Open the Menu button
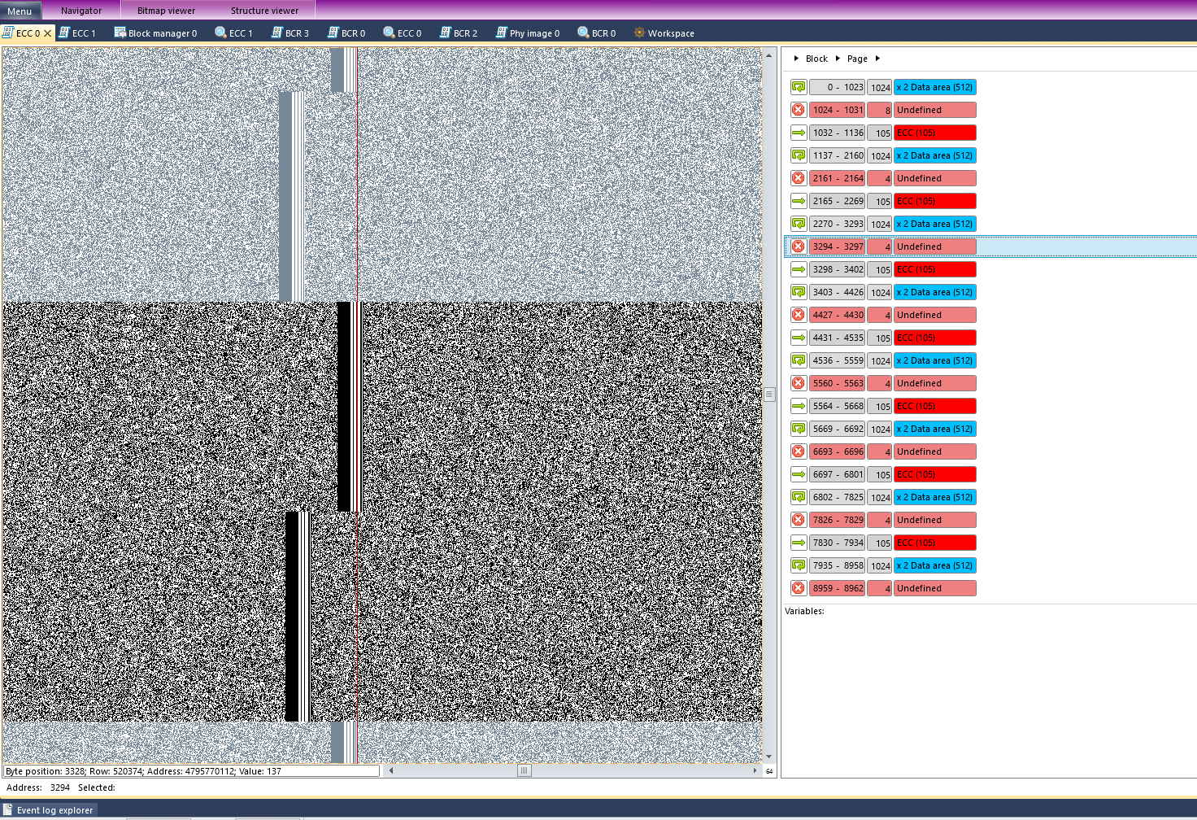 tap(20, 11)
